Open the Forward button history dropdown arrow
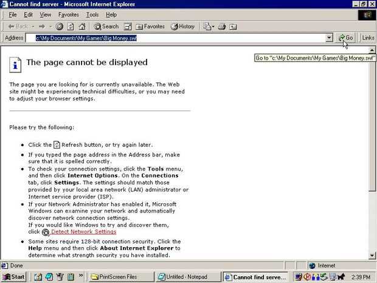377x283 pixels. coord(50,26)
